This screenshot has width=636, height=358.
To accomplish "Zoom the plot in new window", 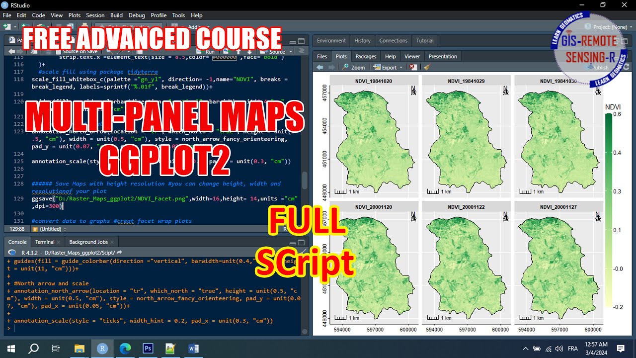I will pyautogui.click(x=353, y=67).
